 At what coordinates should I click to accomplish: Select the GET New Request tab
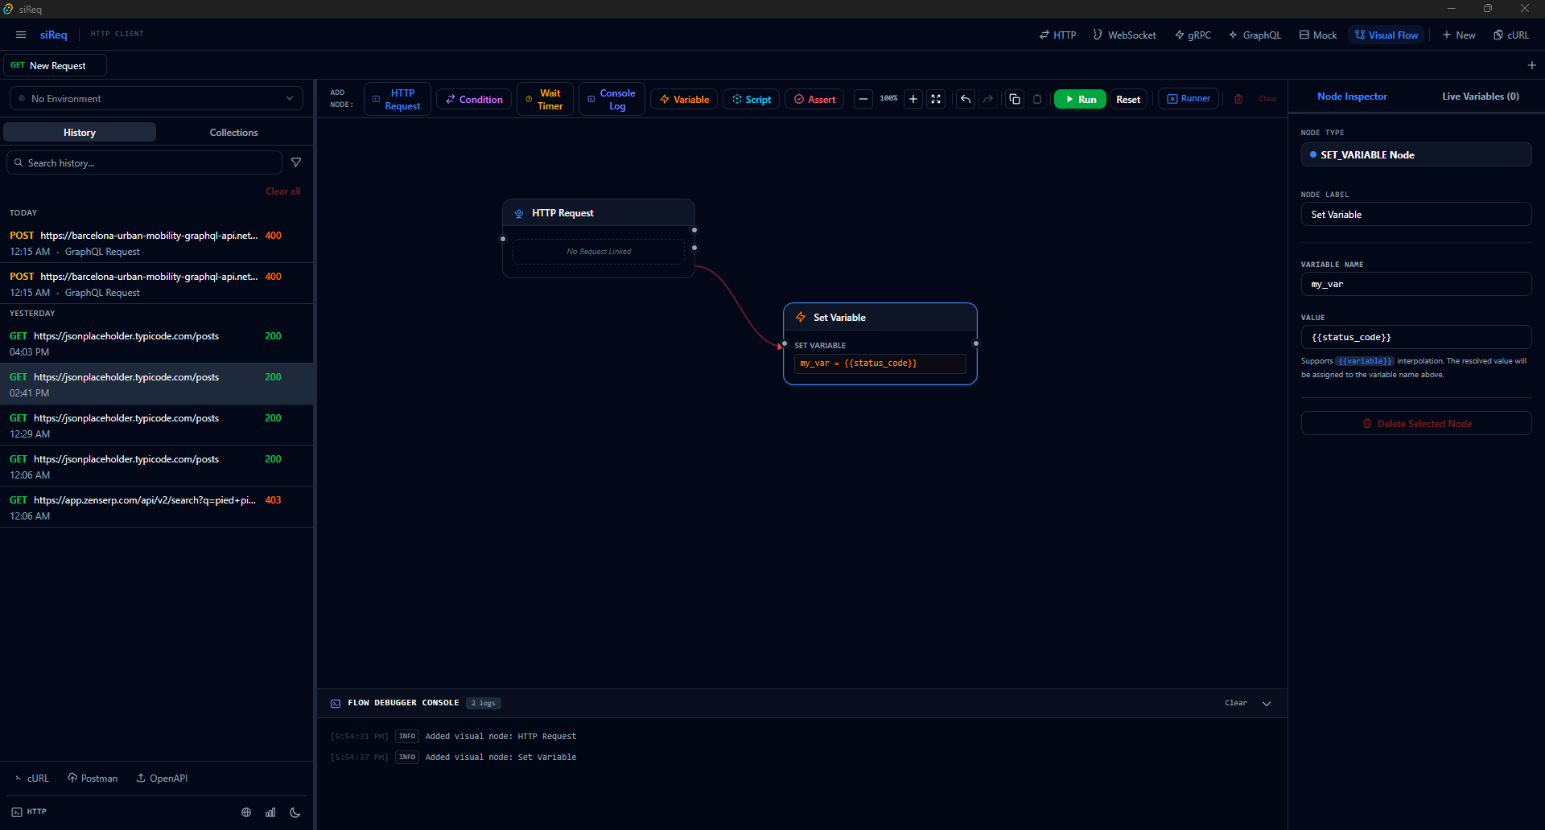(55, 65)
